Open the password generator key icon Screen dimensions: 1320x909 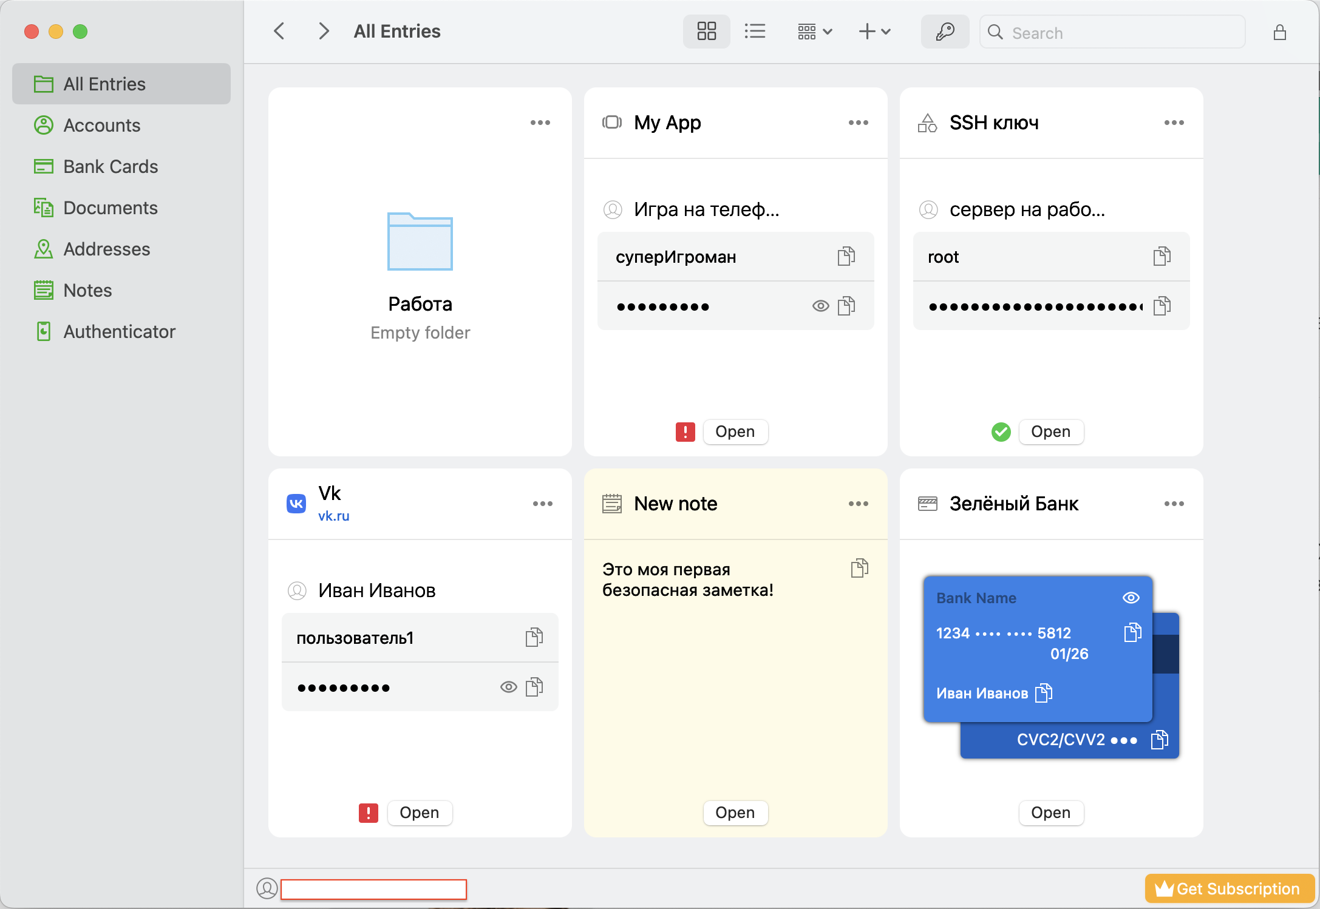point(945,32)
